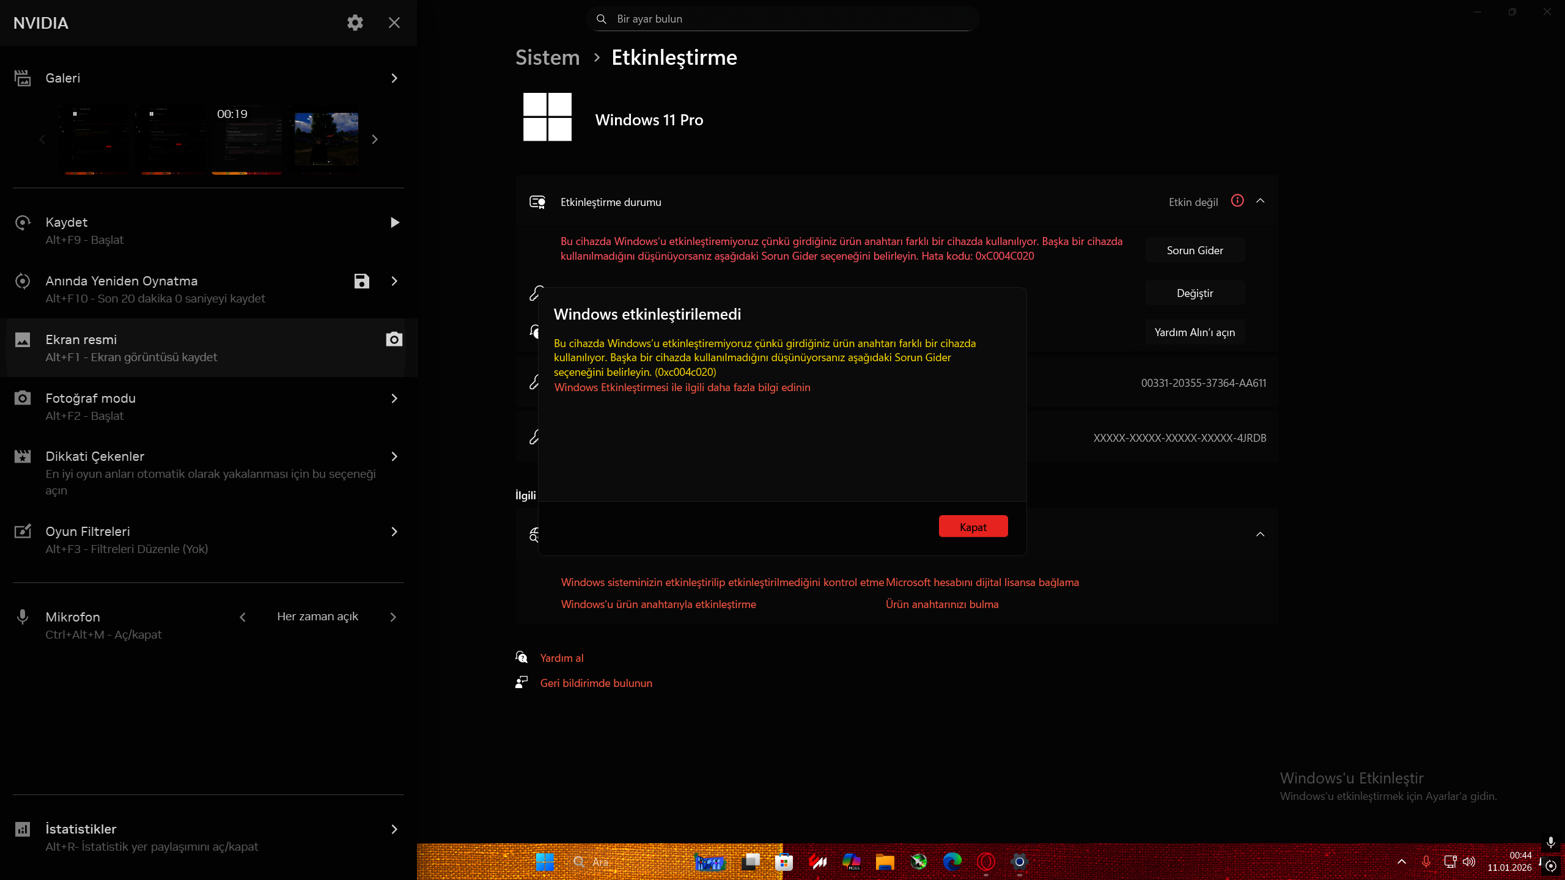Collapse the İlgili help links section
1565x880 pixels.
click(1261, 534)
